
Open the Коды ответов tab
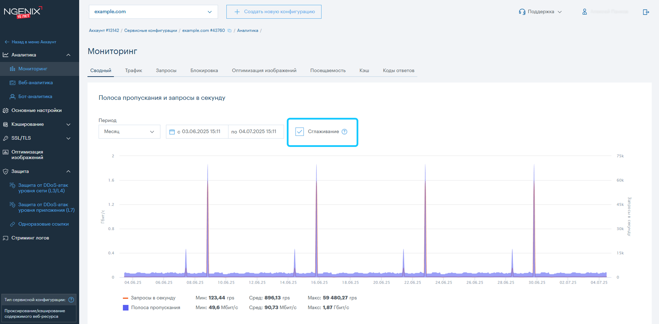click(x=399, y=70)
